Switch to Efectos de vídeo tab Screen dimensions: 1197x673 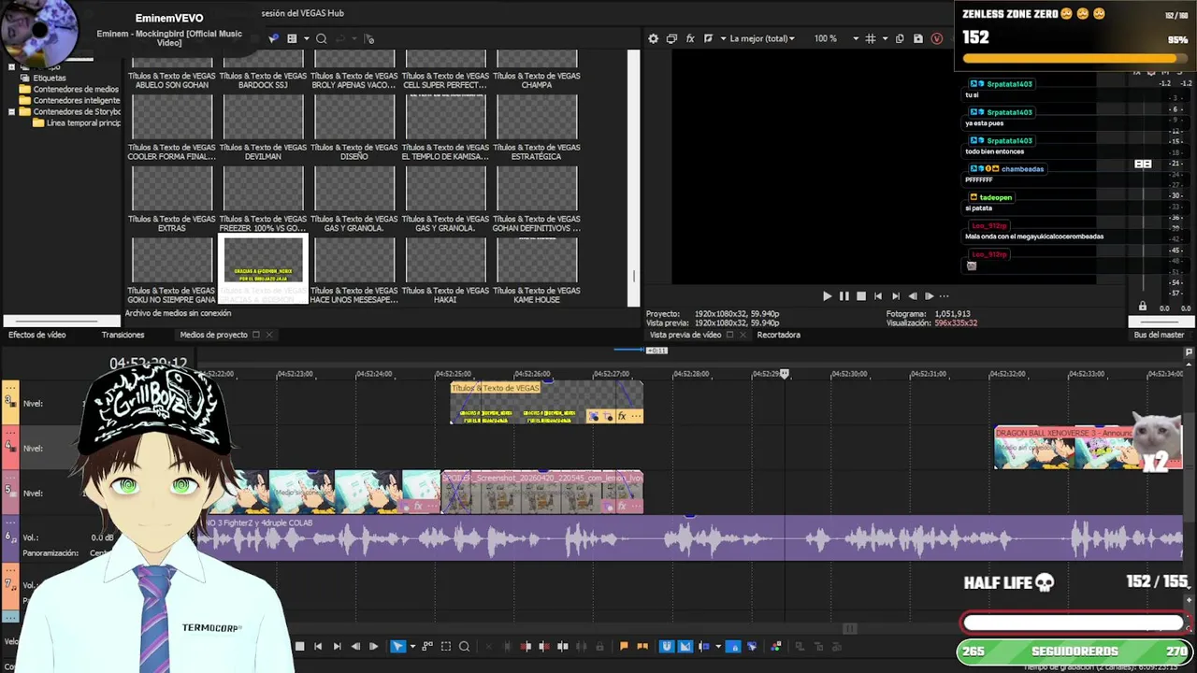37,335
